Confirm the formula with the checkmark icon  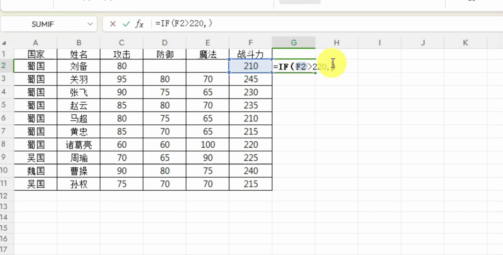(126, 24)
